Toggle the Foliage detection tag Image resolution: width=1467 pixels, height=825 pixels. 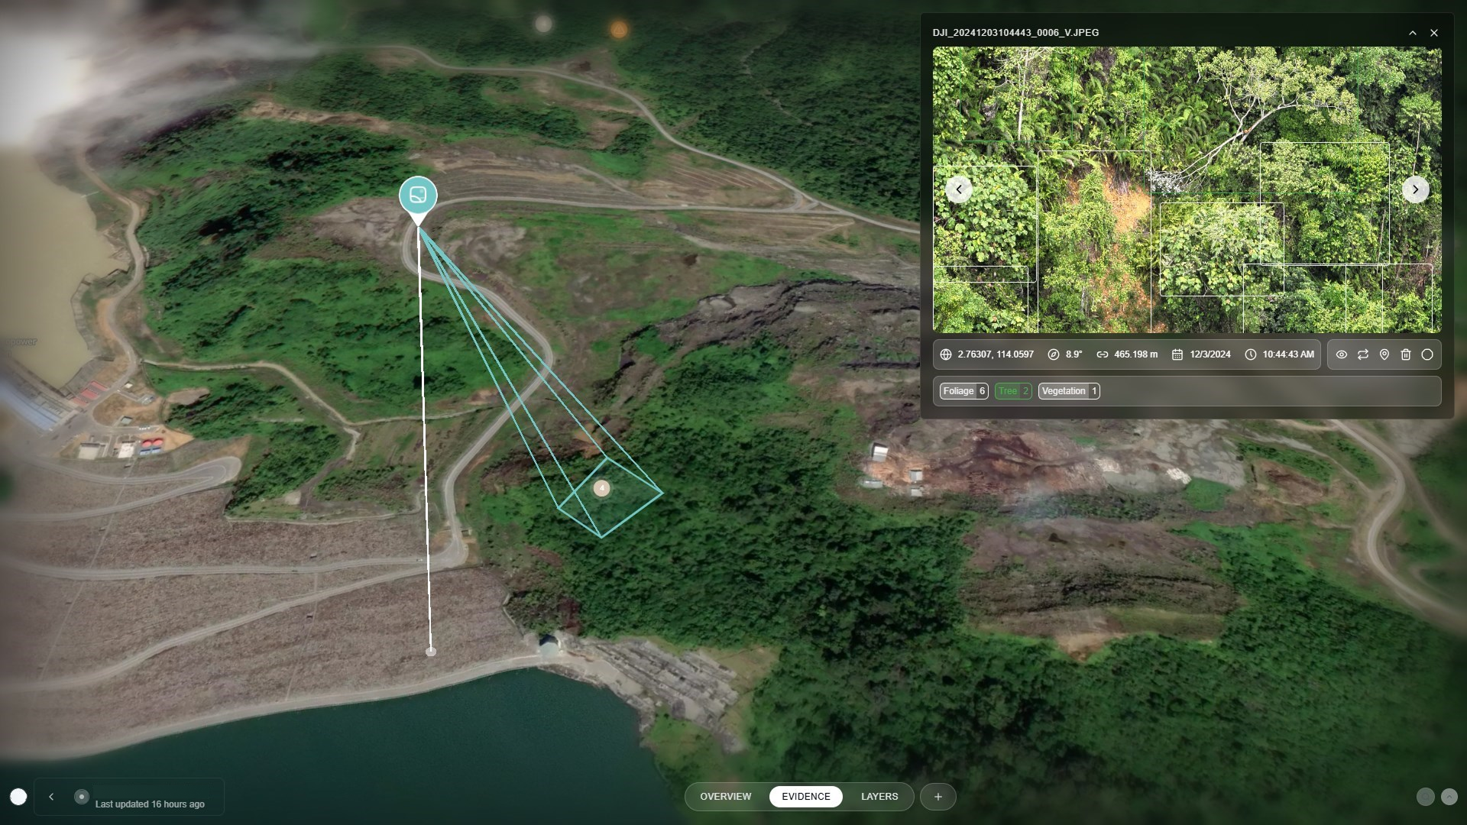[963, 391]
